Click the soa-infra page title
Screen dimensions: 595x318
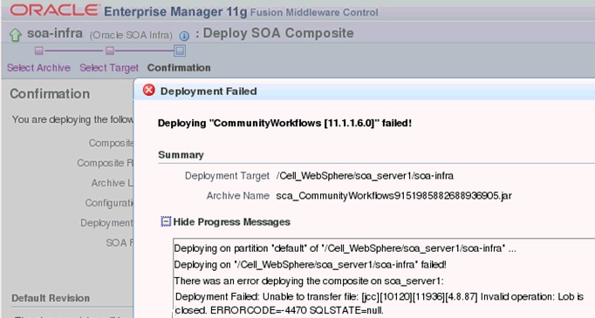(55, 33)
